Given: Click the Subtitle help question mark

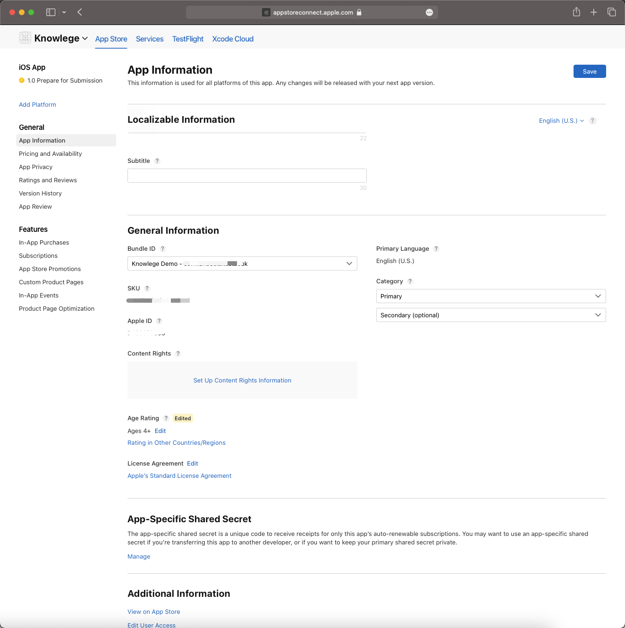Looking at the screenshot, I should [x=157, y=161].
